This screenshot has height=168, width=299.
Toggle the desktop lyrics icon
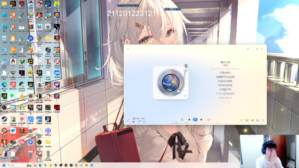click(x=258, y=120)
